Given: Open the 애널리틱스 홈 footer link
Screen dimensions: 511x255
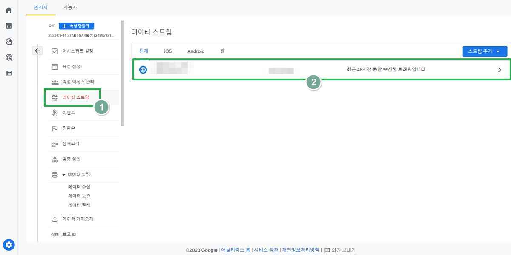Looking at the screenshot, I should (235, 250).
